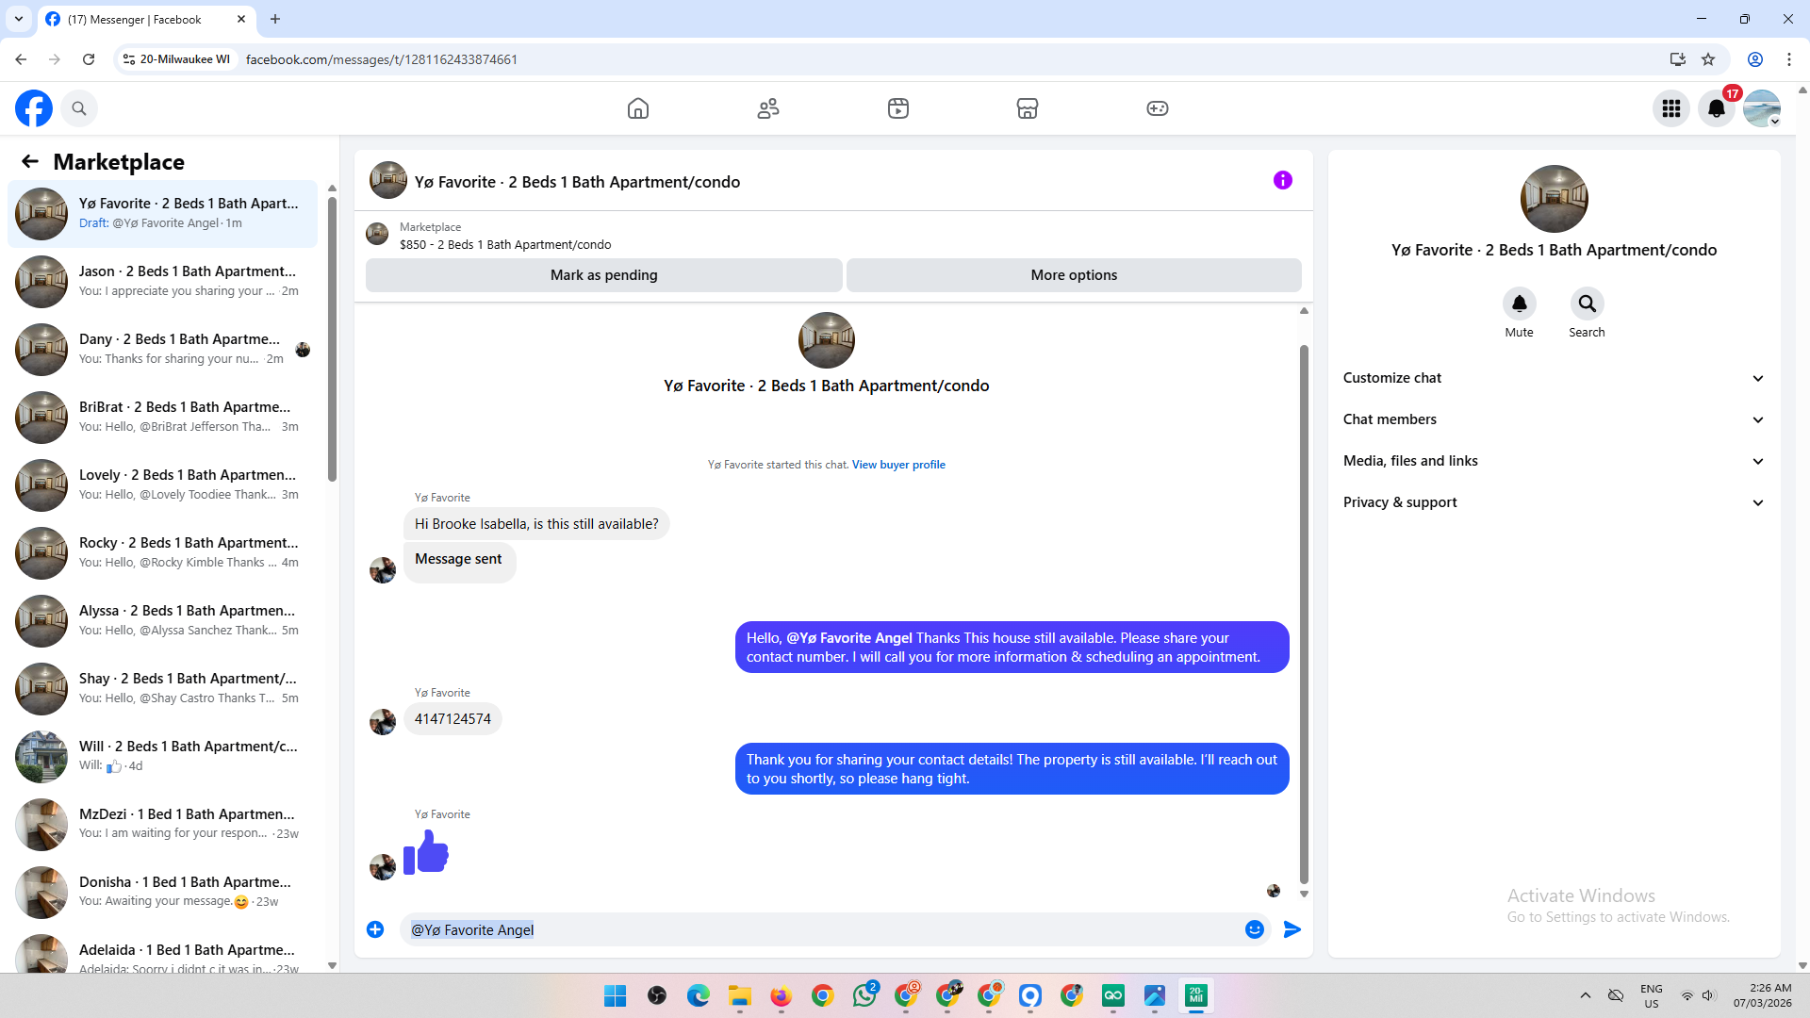Open the View buyer profile link
1810x1018 pixels.
(897, 465)
